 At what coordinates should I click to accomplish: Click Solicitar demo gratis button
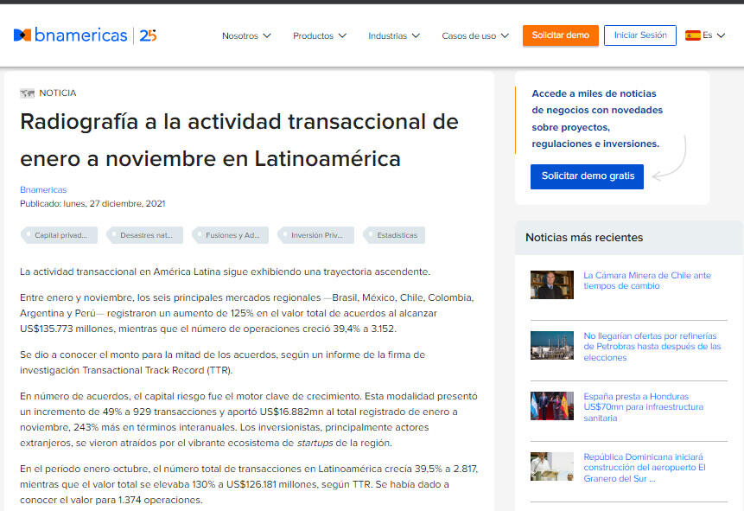588,176
